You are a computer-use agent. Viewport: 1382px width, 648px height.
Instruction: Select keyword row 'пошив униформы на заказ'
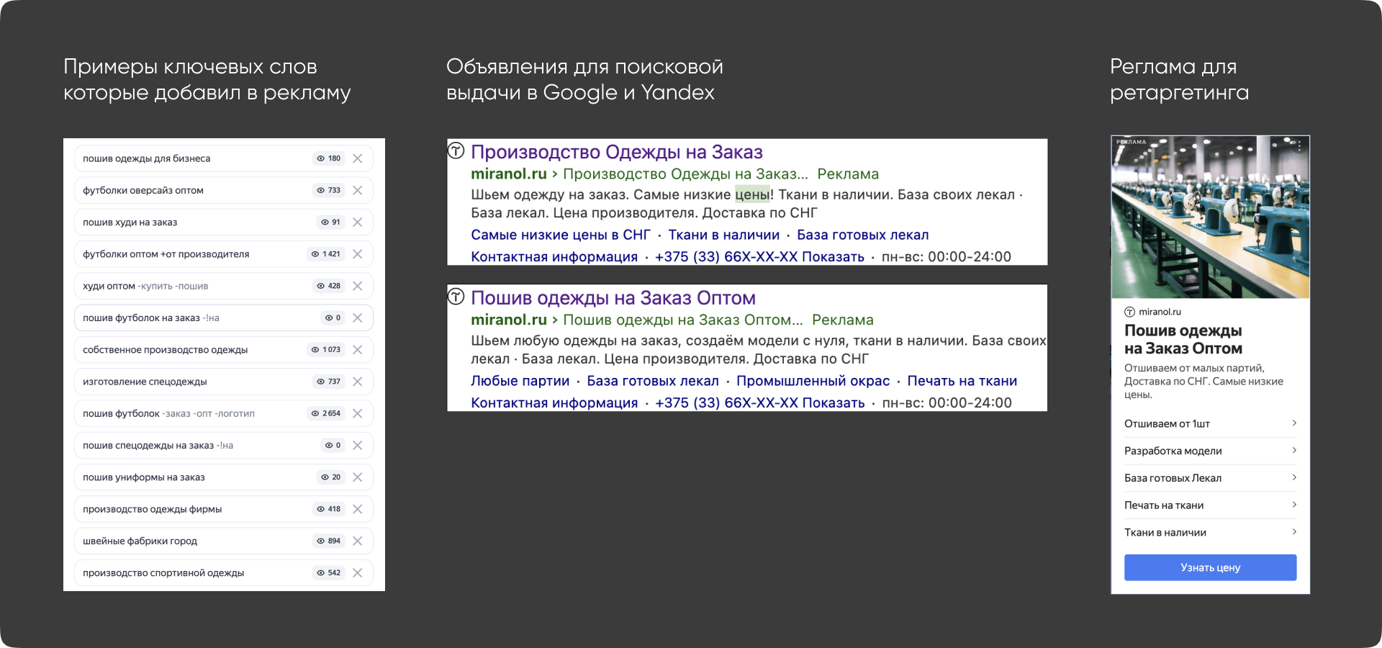tap(224, 477)
